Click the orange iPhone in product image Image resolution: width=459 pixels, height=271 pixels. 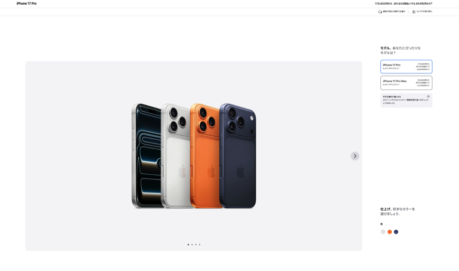coord(205,156)
